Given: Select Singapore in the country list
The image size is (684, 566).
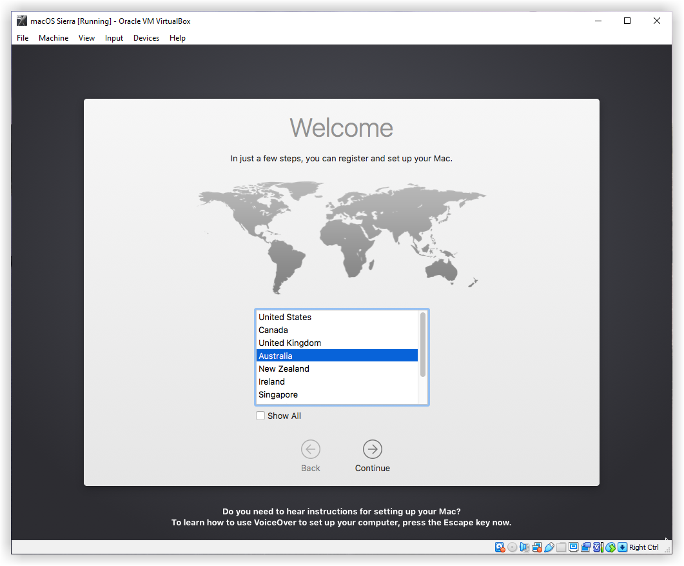Looking at the screenshot, I should coord(337,394).
